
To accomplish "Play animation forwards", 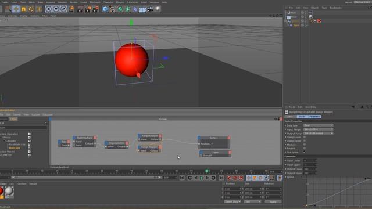I will [x=202, y=178].
